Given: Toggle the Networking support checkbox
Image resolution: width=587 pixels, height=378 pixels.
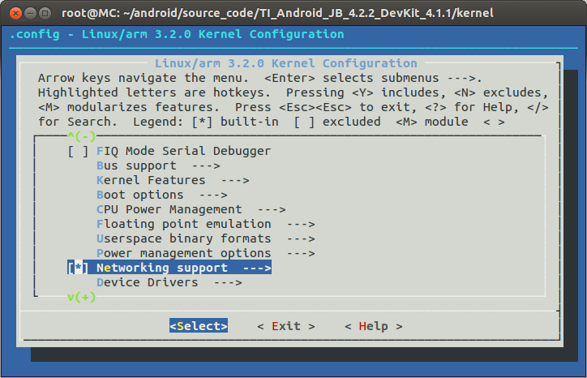Looking at the screenshot, I should coord(78,268).
